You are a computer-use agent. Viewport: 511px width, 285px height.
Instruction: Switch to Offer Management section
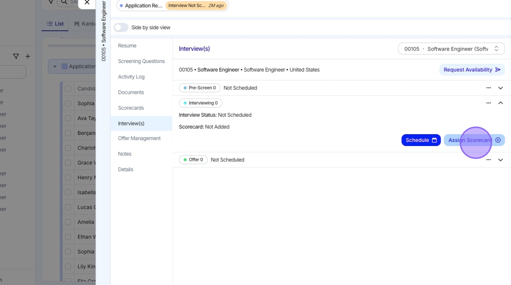[139, 138]
